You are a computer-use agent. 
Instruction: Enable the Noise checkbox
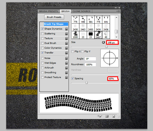click(x=42, y=58)
